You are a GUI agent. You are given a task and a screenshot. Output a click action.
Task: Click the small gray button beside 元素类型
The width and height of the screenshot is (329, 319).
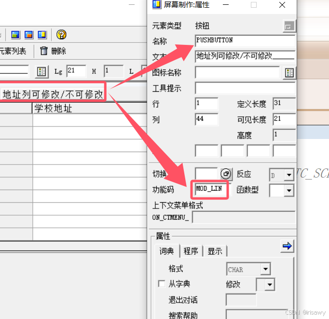pyautogui.click(x=289, y=26)
